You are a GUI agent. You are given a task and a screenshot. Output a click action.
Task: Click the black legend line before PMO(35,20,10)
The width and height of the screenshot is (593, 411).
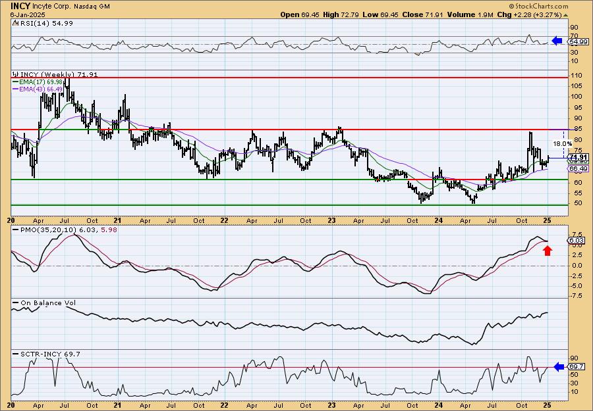(x=16, y=230)
